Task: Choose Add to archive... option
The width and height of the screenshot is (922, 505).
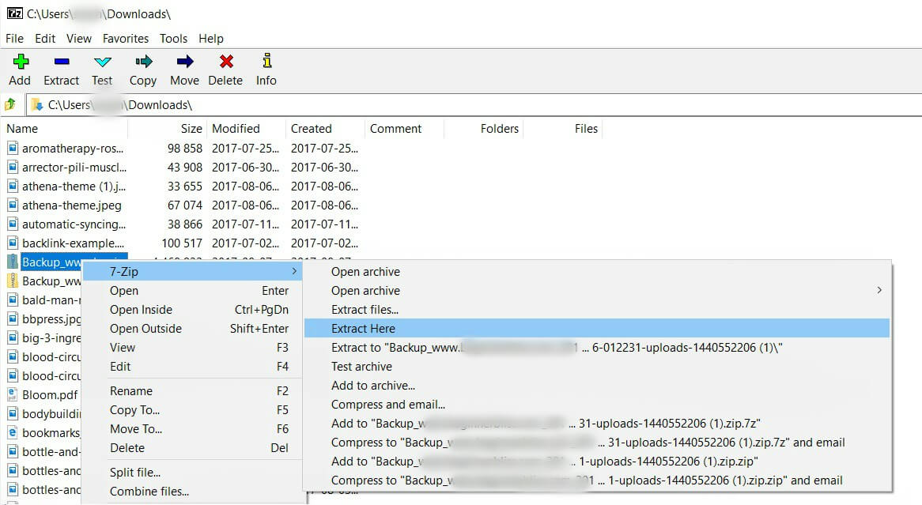Action: click(x=597, y=385)
